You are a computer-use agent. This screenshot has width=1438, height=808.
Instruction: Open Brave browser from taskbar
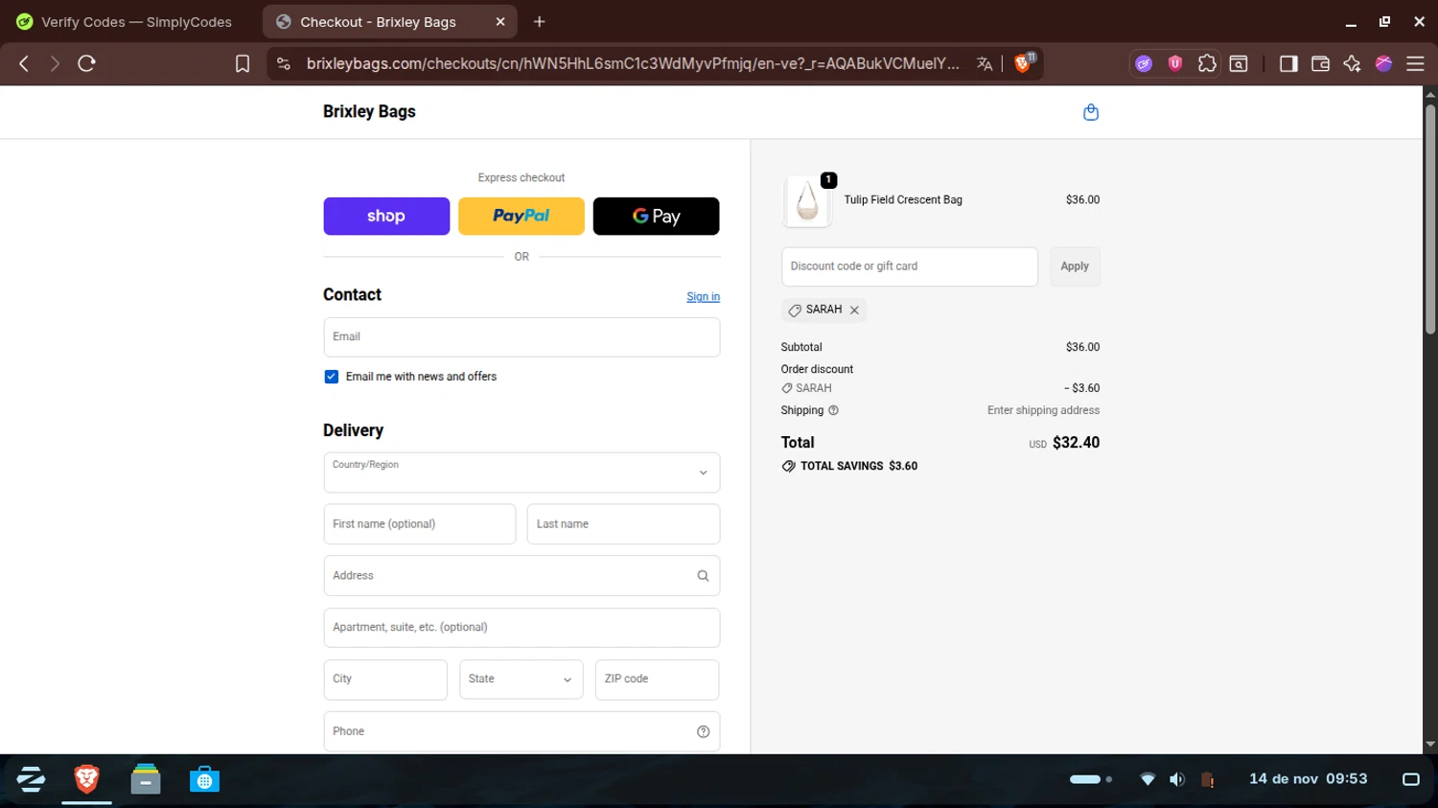(x=86, y=779)
